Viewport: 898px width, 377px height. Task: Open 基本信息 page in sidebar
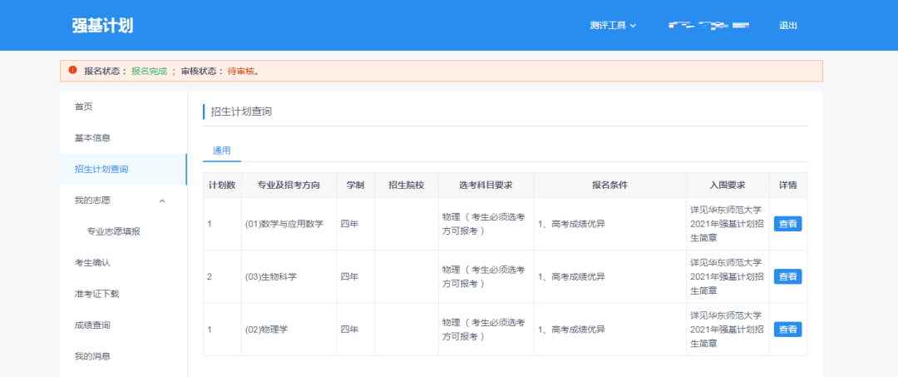point(92,138)
